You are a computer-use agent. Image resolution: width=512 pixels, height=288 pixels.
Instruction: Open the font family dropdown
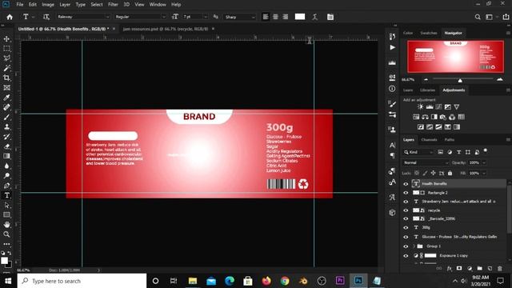click(x=107, y=17)
